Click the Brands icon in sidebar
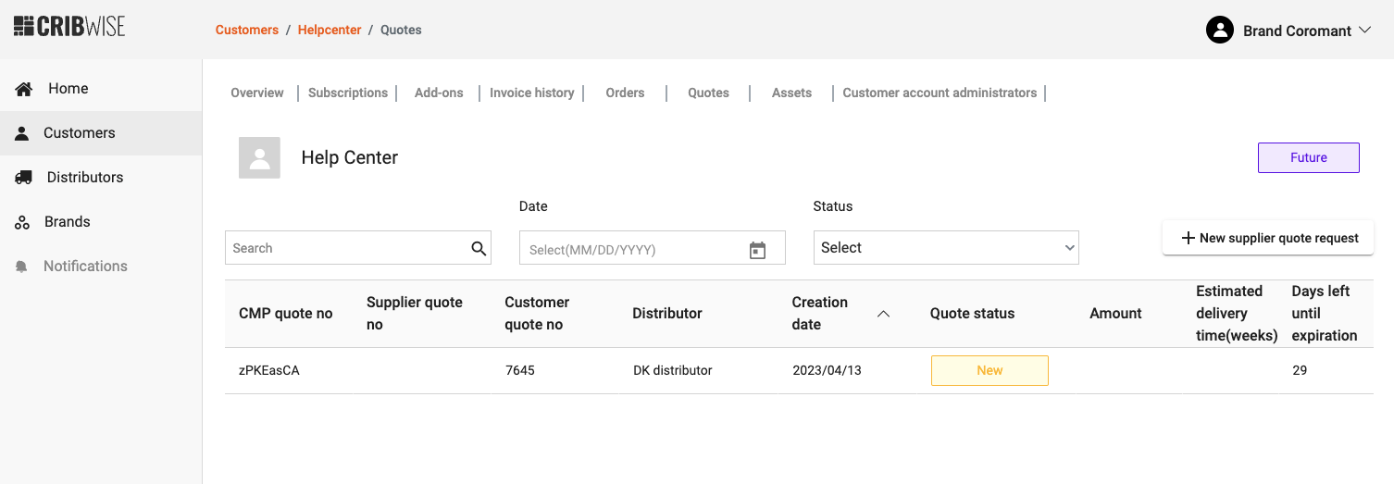 coord(23,222)
